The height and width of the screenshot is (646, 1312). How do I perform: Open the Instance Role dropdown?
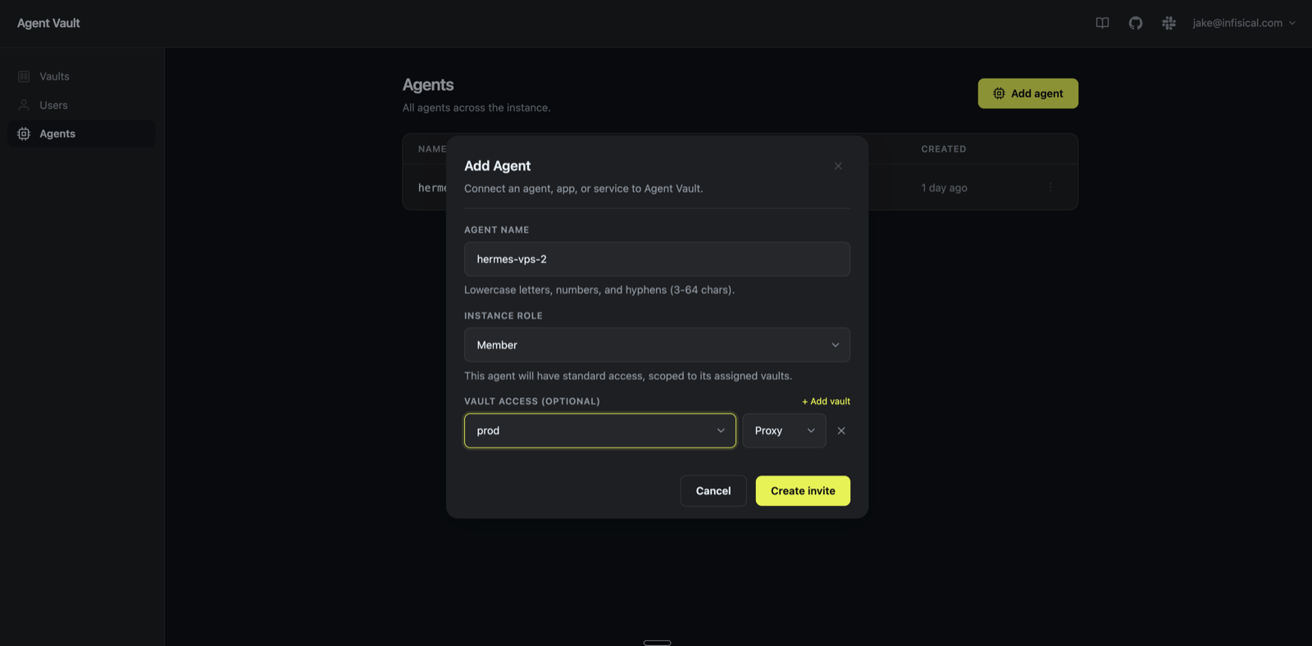pyautogui.click(x=657, y=345)
